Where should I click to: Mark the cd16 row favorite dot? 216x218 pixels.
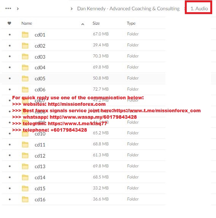tap(10, 199)
